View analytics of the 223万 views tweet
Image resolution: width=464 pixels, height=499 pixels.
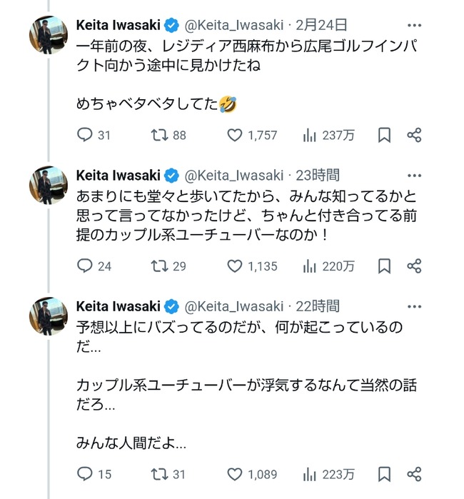(310, 473)
